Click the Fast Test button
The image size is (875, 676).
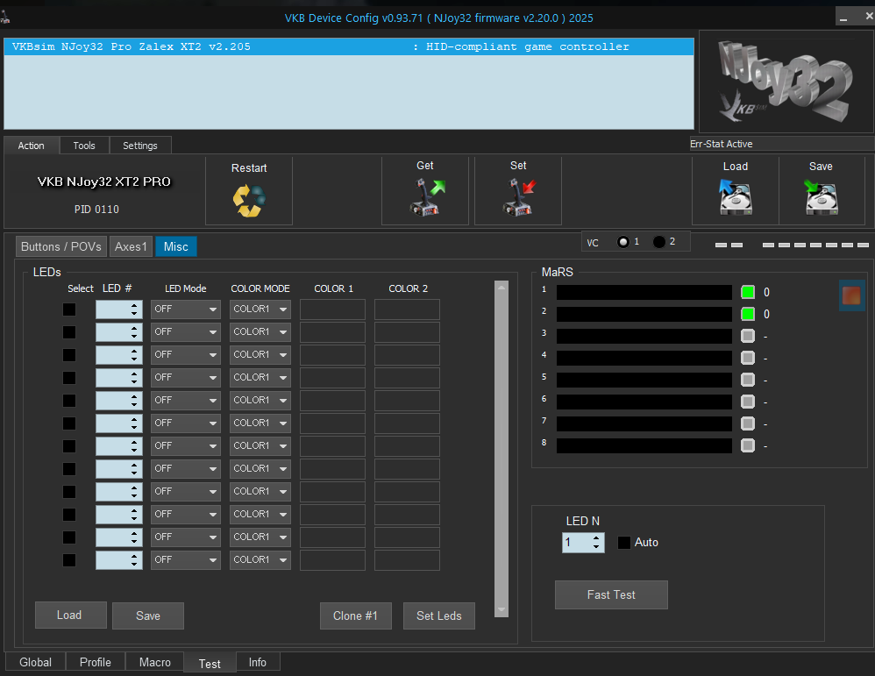point(611,594)
